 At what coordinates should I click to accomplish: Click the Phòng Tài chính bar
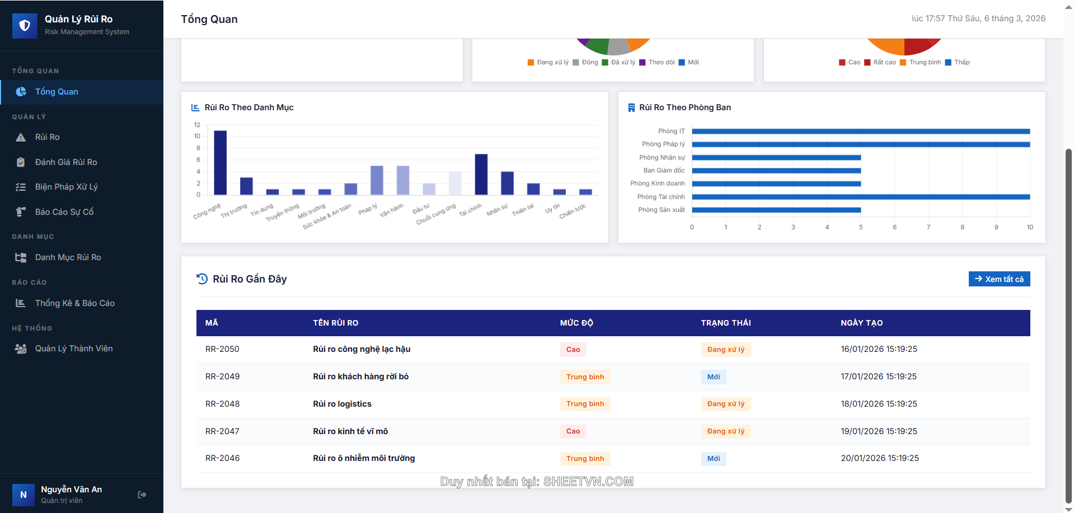click(860, 197)
